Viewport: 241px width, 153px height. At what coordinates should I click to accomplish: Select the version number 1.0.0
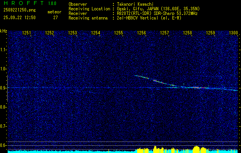[x=52, y=3]
